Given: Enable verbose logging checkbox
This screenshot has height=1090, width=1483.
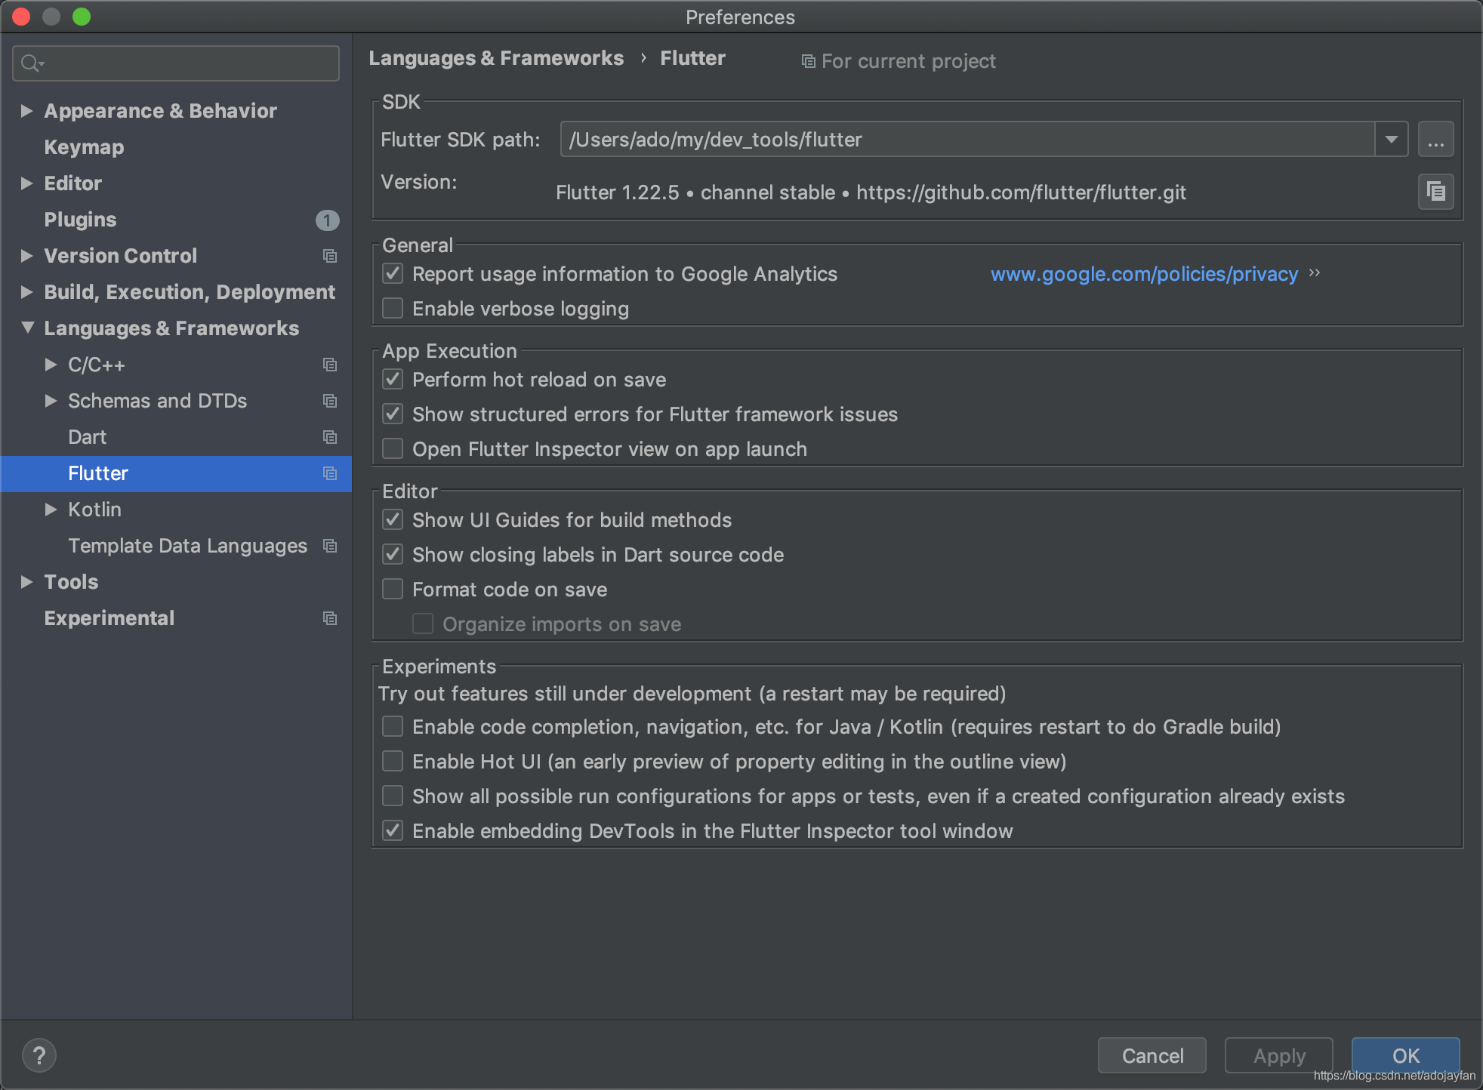Looking at the screenshot, I should coord(393,309).
